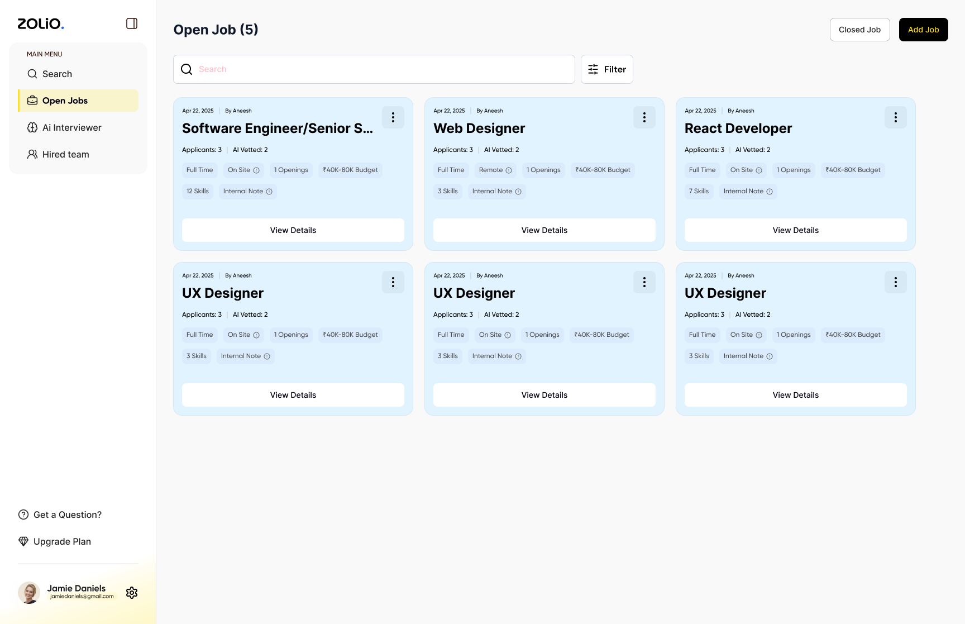Click Jamie Daniels profile avatar
The width and height of the screenshot is (965, 624).
[x=29, y=593]
